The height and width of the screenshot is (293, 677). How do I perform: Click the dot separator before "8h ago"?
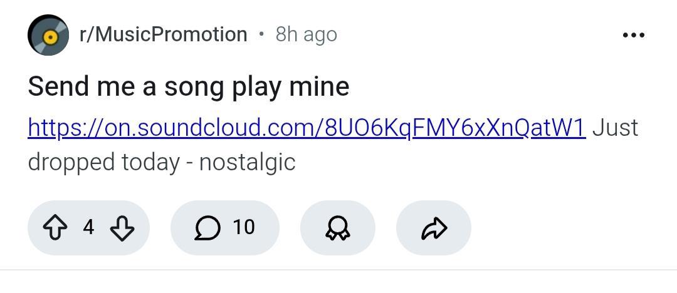tap(261, 34)
